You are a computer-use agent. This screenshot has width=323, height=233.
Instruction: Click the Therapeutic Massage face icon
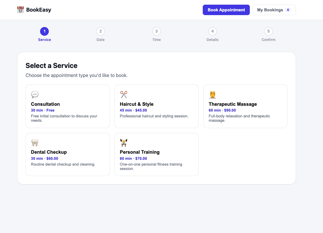pos(213,94)
